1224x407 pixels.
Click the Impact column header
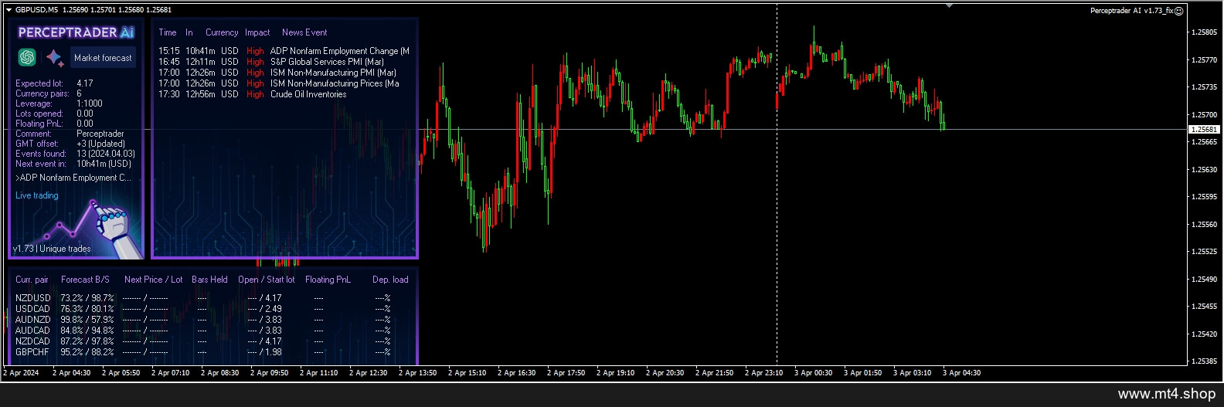[257, 32]
